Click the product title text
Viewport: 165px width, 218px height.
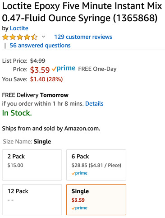(82, 12)
